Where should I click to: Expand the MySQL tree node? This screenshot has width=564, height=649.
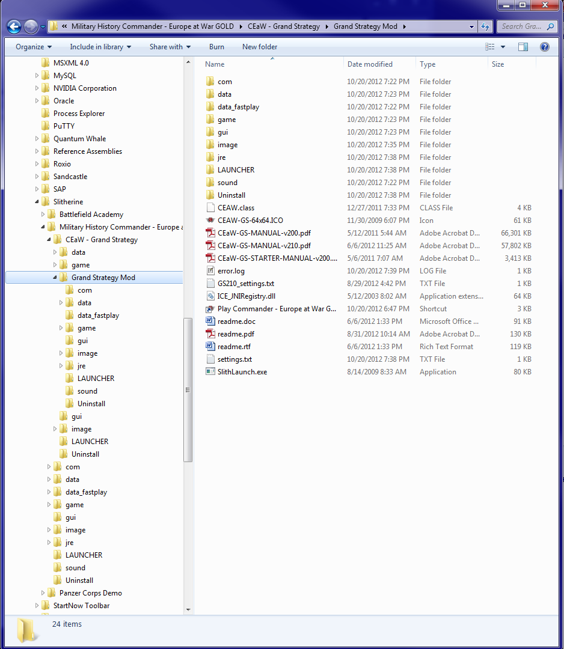pos(37,76)
